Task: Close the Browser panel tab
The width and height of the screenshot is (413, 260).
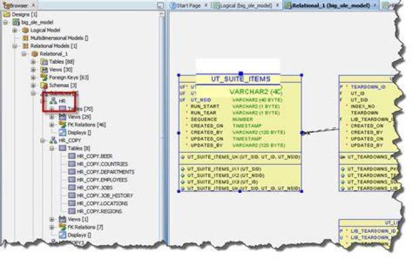Action: click(33, 5)
